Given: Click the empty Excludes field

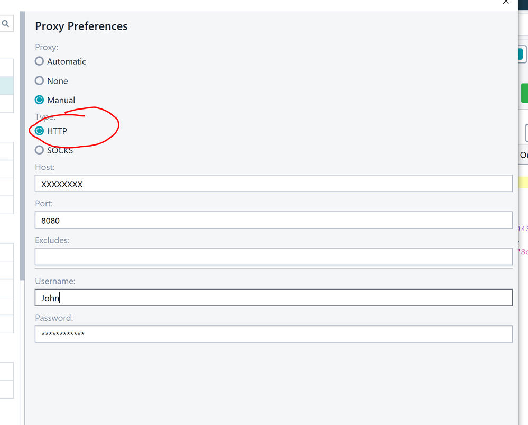Looking at the screenshot, I should pos(273,257).
